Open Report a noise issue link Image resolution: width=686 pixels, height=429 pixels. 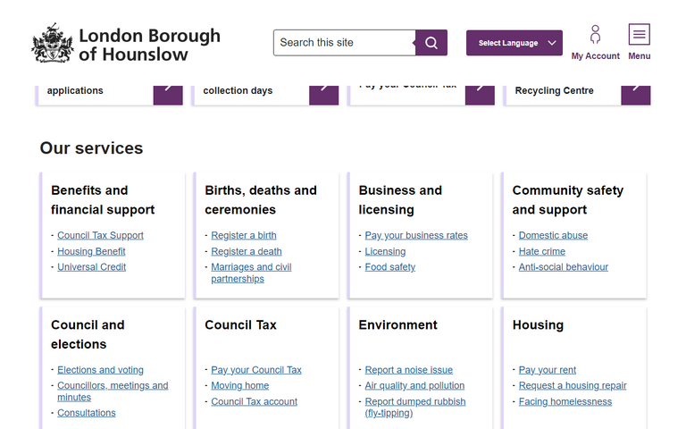click(x=408, y=370)
